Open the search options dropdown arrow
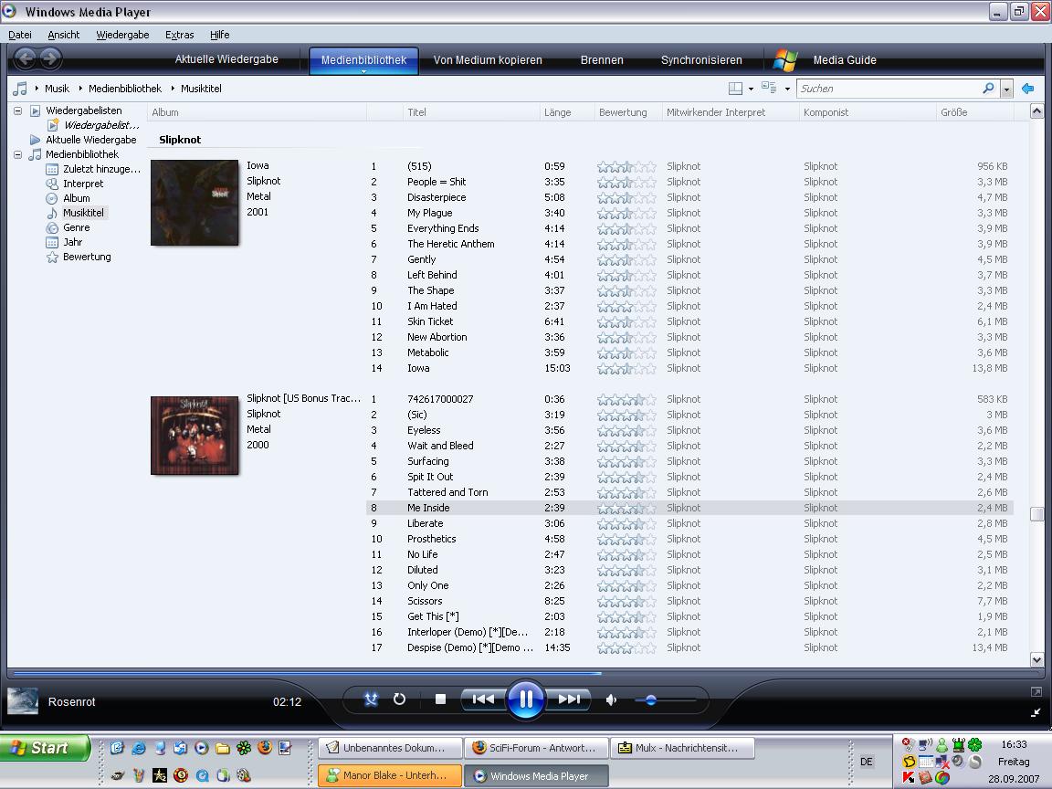Screen dimensions: 1052x789 pos(1006,89)
